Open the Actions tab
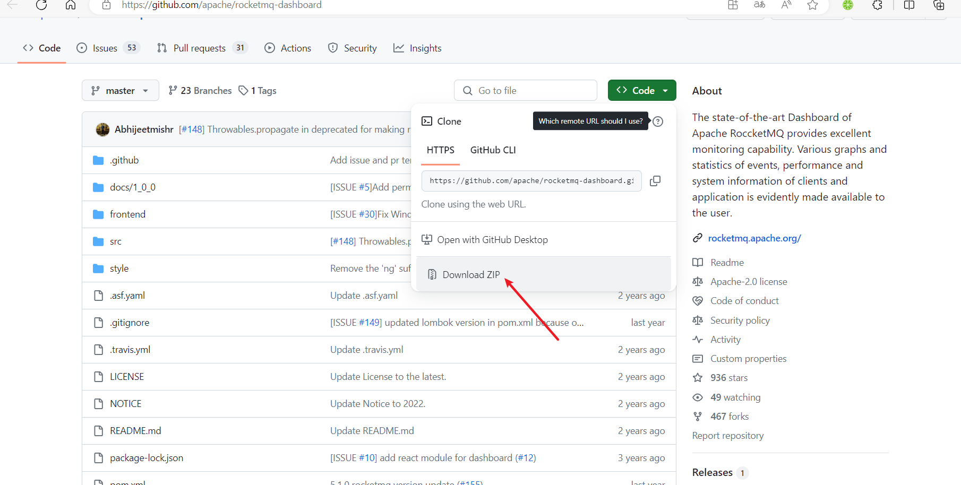 pyautogui.click(x=288, y=48)
